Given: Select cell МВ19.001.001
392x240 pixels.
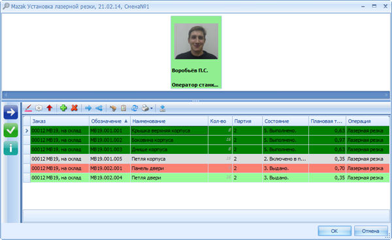Looking at the screenshot, I should [110, 130].
